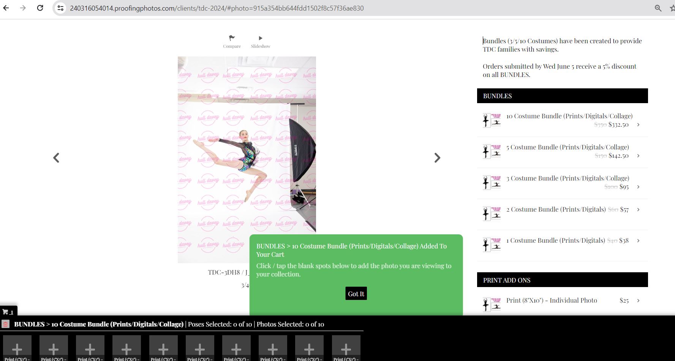Click the BUNDLES section header
This screenshot has height=361, width=675.
click(562, 96)
